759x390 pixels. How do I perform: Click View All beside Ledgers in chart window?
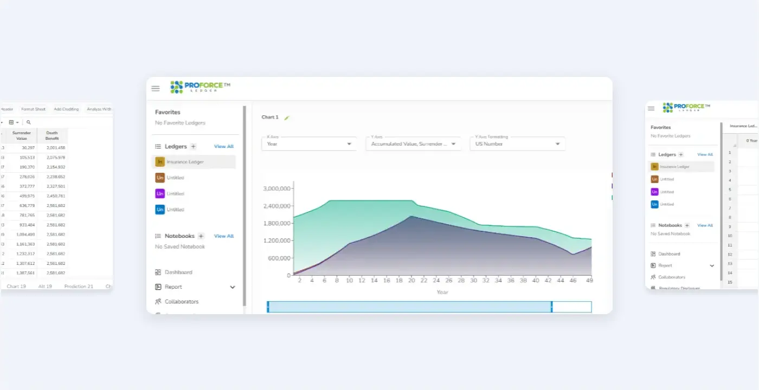(x=223, y=147)
